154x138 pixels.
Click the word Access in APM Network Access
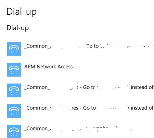click(x=65, y=67)
